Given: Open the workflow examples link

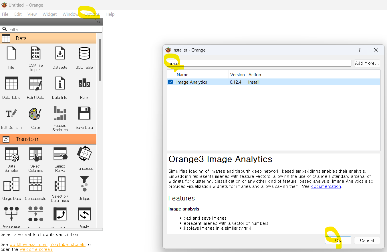Looking at the screenshot, I should 29,245.
